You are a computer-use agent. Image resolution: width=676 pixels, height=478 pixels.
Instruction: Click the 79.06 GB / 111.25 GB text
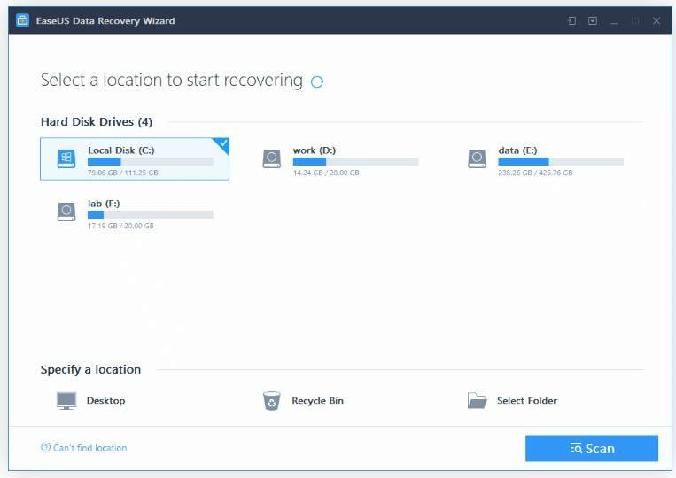[x=123, y=173]
